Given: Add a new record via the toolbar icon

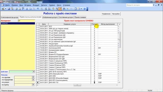Looking at the screenshot, I should pyautogui.click(x=68, y=9).
